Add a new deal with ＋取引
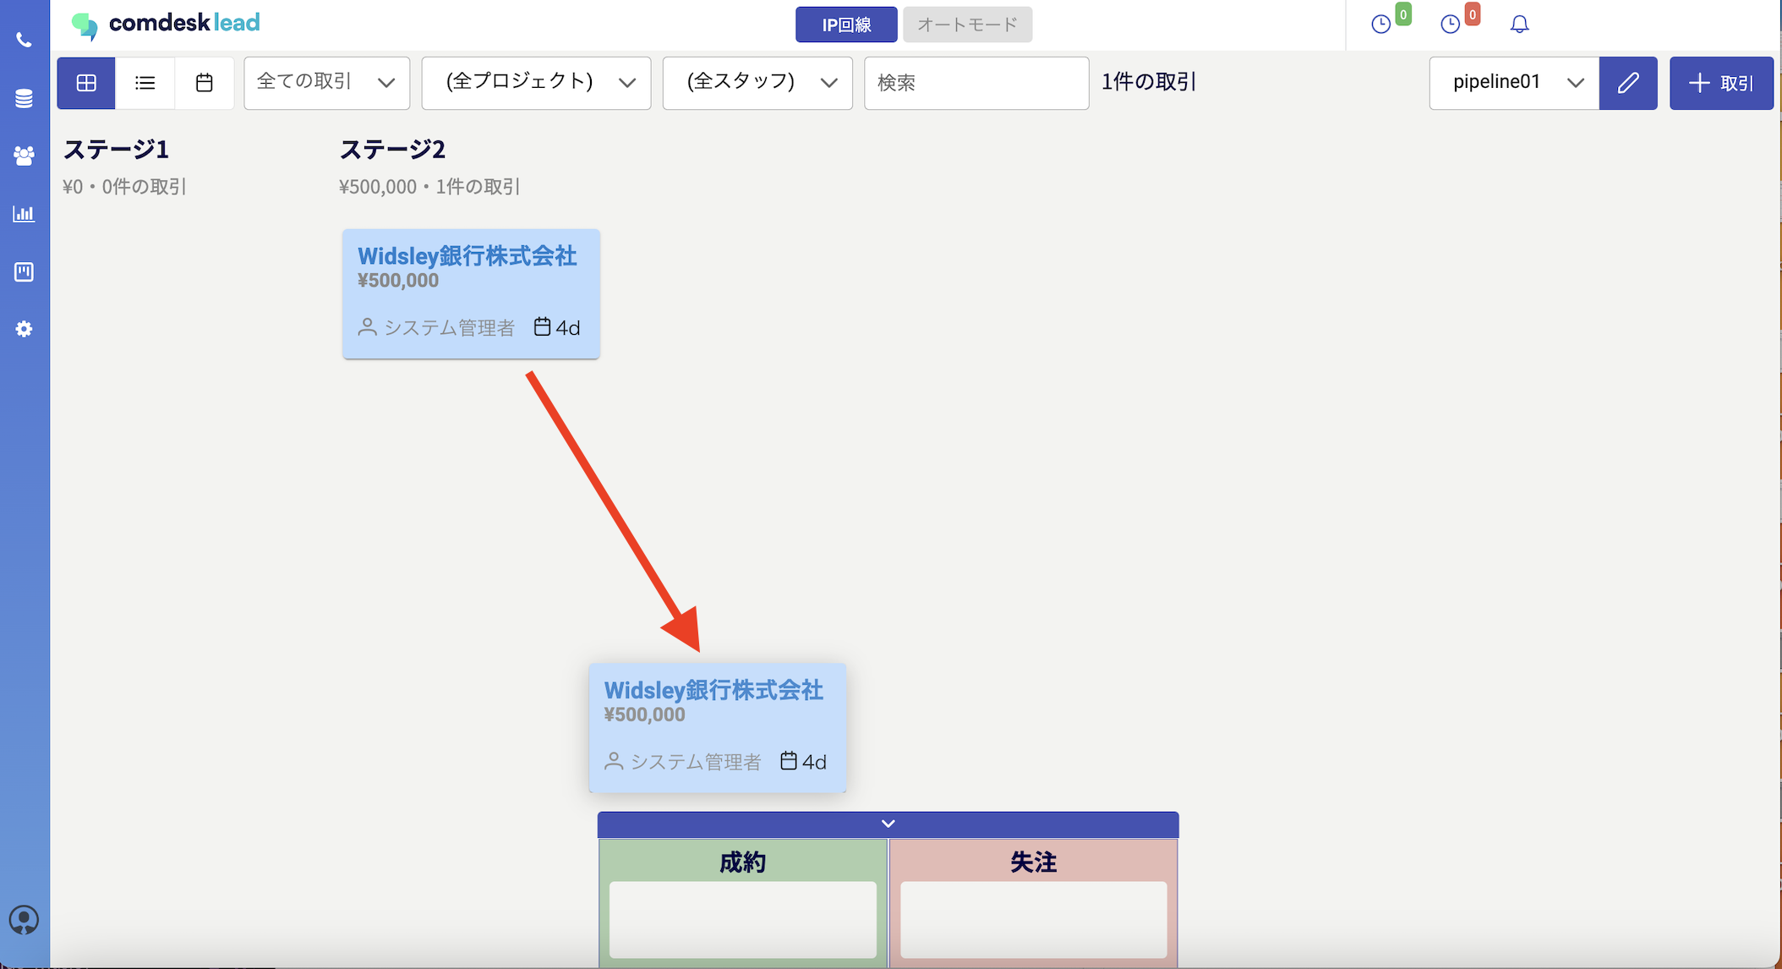The width and height of the screenshot is (1782, 969). pyautogui.click(x=1721, y=83)
